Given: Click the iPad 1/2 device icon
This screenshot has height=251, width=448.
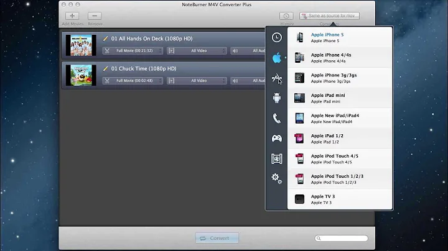Looking at the screenshot, I should pyautogui.click(x=299, y=139).
